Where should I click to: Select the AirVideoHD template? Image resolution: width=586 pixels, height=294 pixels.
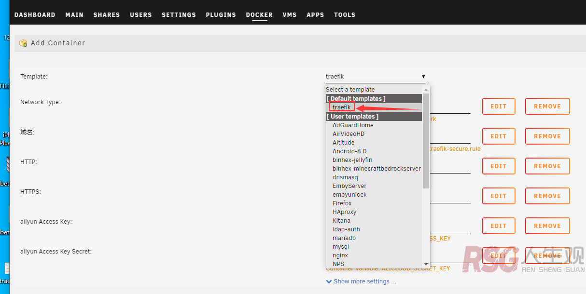(374, 134)
